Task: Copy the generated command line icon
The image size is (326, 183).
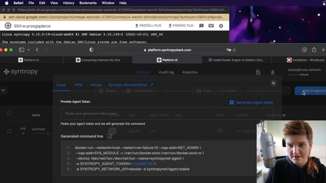Action: point(110,136)
